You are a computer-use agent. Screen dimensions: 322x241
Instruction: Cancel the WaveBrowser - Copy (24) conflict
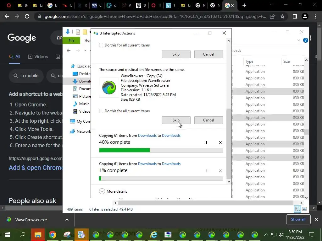coord(208,120)
